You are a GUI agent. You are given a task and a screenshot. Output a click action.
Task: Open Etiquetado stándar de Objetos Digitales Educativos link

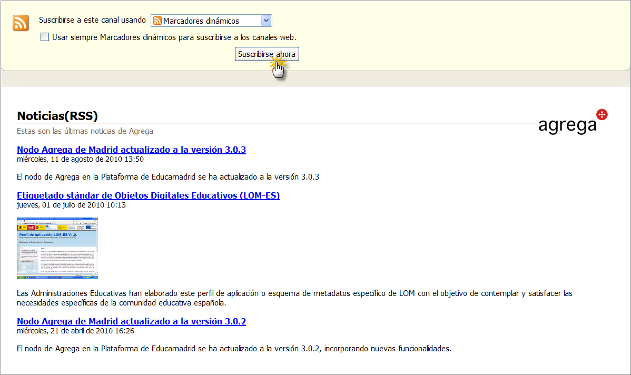tap(148, 195)
